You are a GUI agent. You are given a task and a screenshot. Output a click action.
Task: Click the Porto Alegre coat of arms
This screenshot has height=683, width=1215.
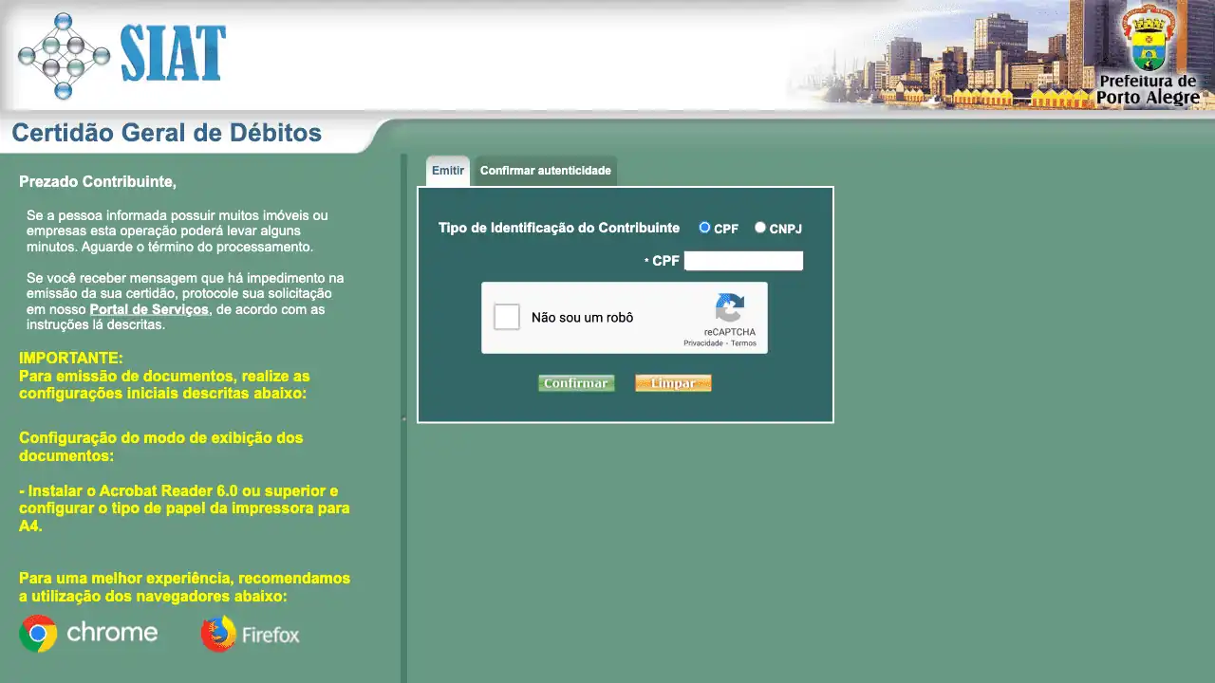coord(1148,38)
